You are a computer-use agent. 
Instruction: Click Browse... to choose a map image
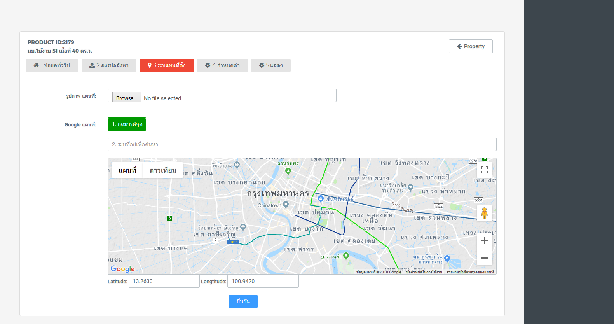[127, 98]
